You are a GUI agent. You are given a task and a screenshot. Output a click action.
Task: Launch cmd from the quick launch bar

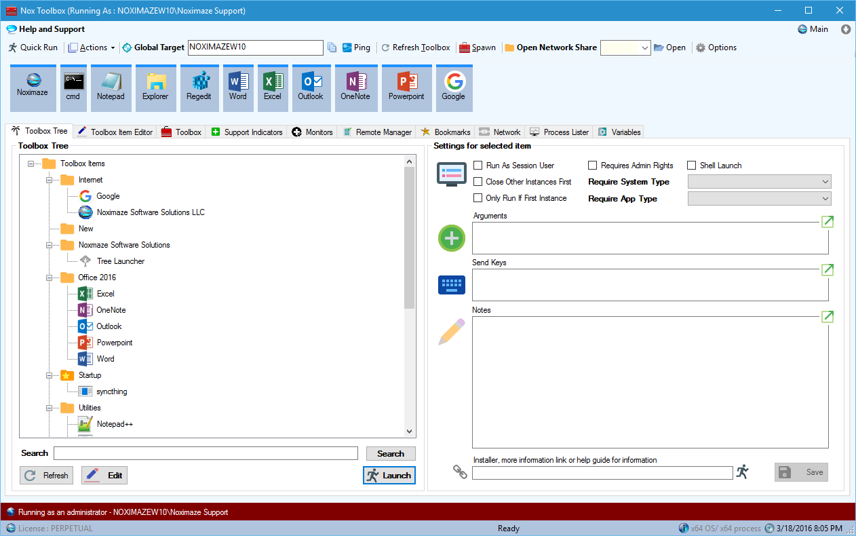point(73,87)
